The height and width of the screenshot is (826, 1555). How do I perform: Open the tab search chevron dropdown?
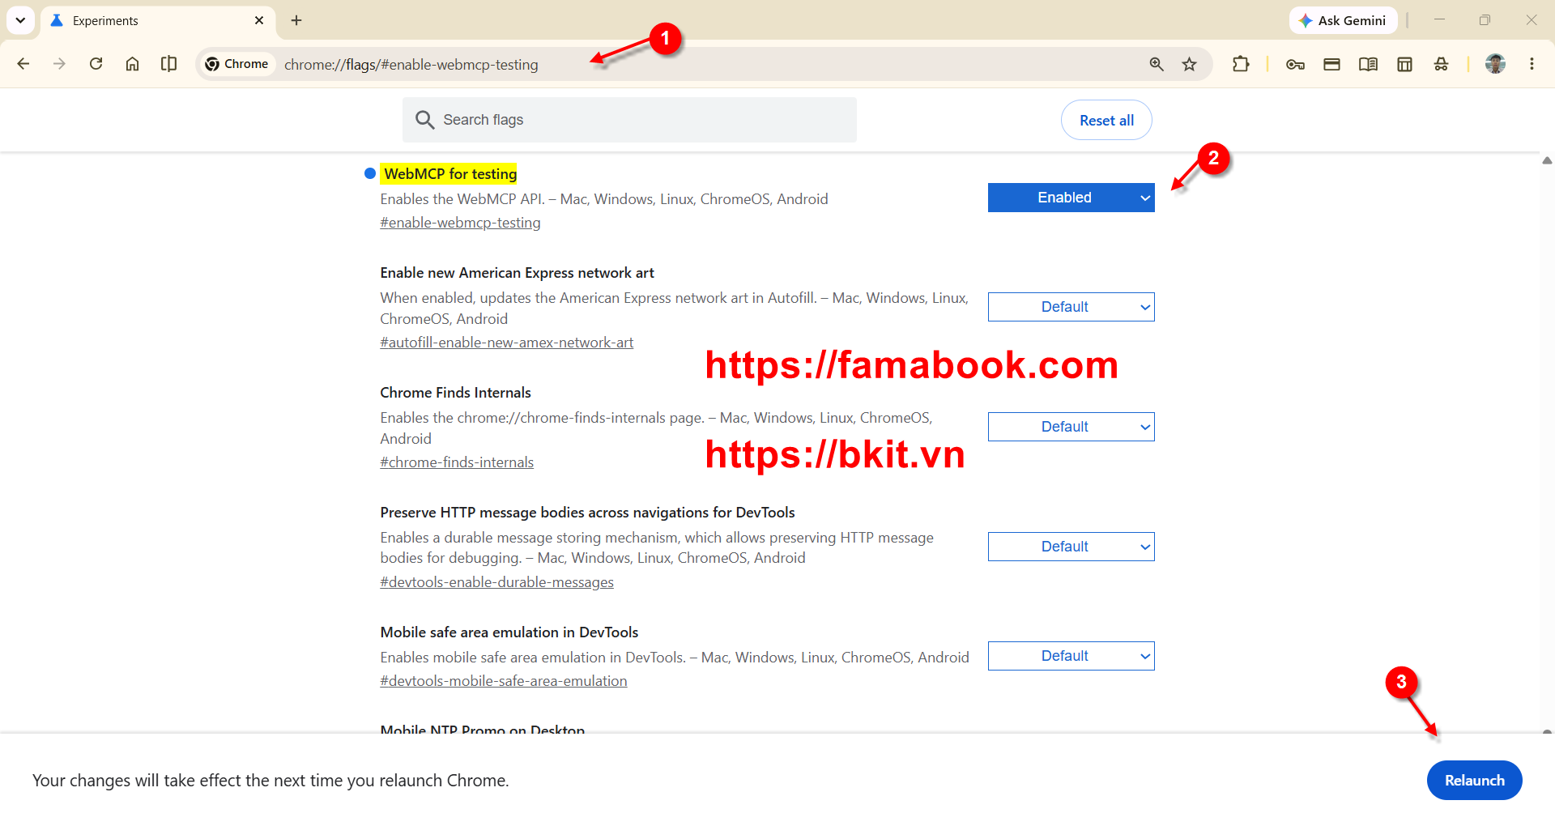pyautogui.click(x=20, y=20)
